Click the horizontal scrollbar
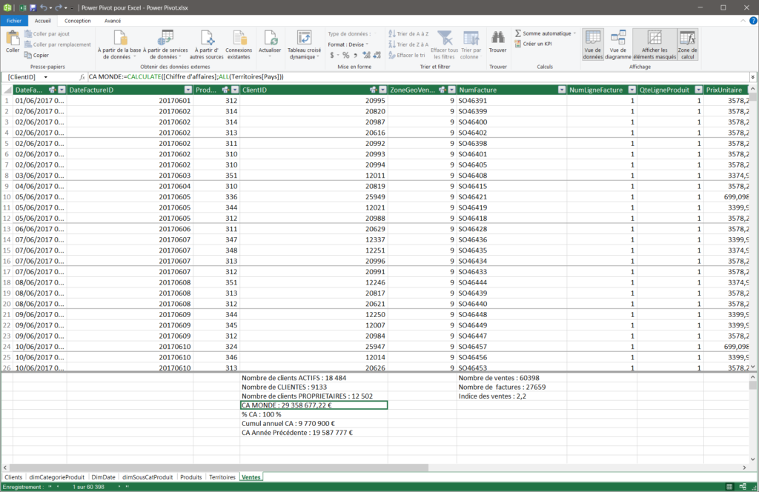 click(x=219, y=468)
